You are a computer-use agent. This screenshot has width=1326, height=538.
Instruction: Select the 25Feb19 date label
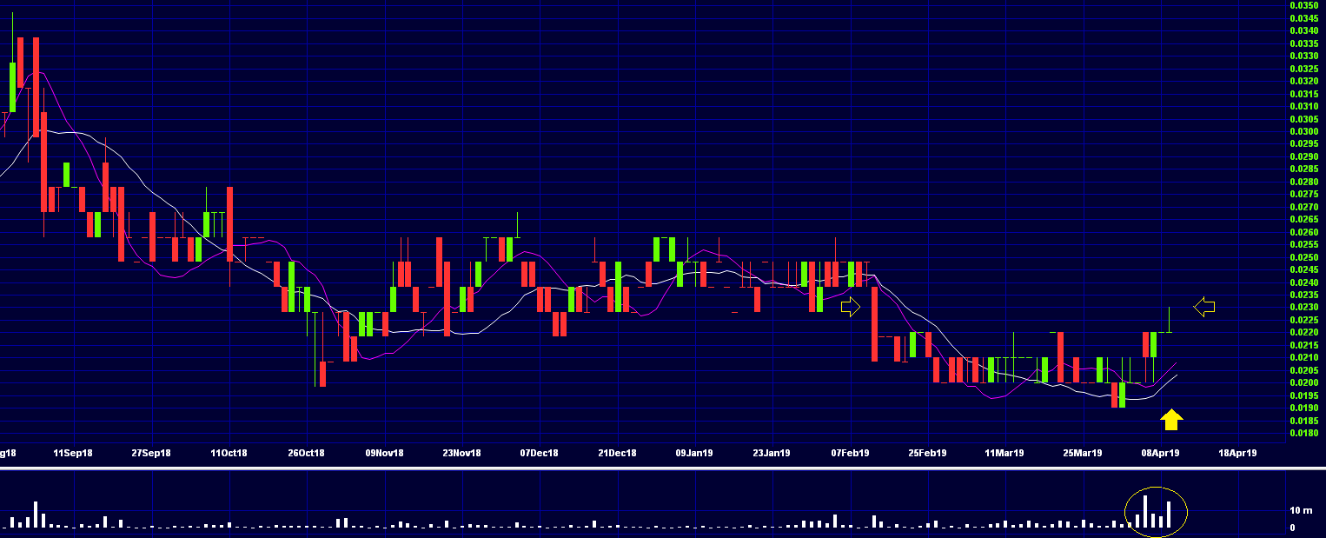pos(927,453)
